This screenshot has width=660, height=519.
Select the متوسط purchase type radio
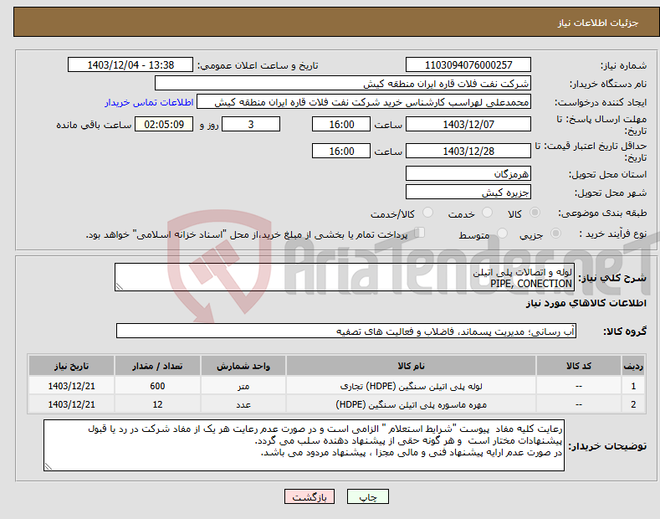click(502, 233)
